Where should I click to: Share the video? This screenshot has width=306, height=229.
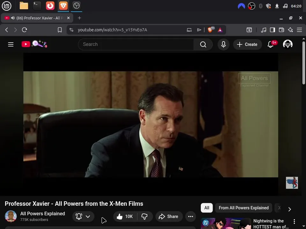169,216
